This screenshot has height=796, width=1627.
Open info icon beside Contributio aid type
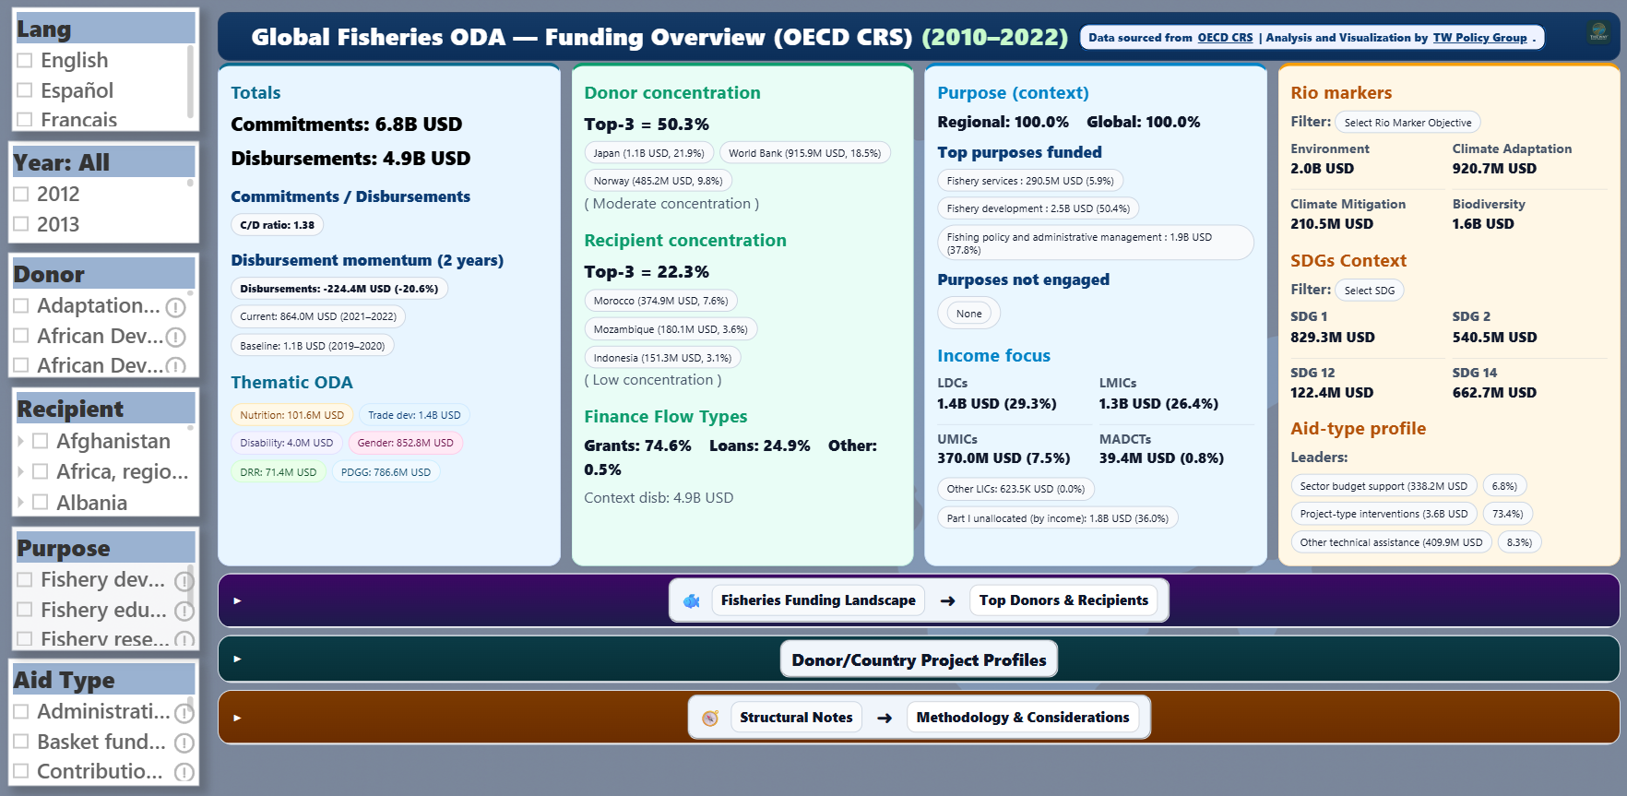coord(184,773)
